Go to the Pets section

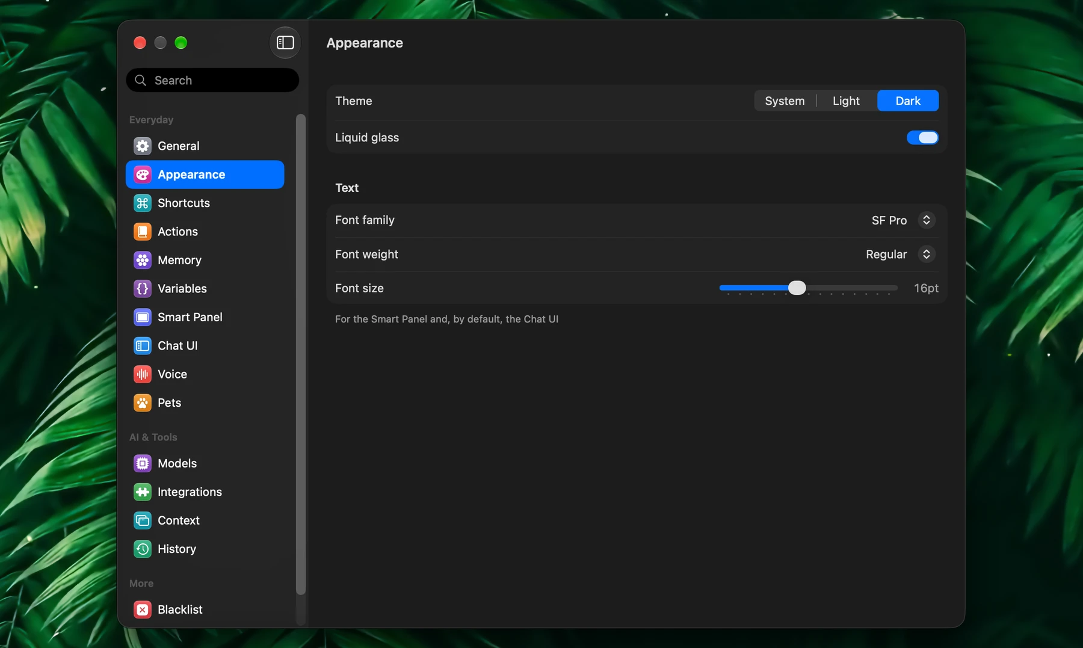205,403
